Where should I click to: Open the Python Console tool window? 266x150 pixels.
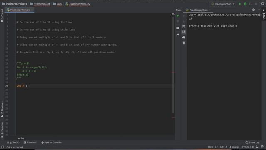tap(51, 142)
